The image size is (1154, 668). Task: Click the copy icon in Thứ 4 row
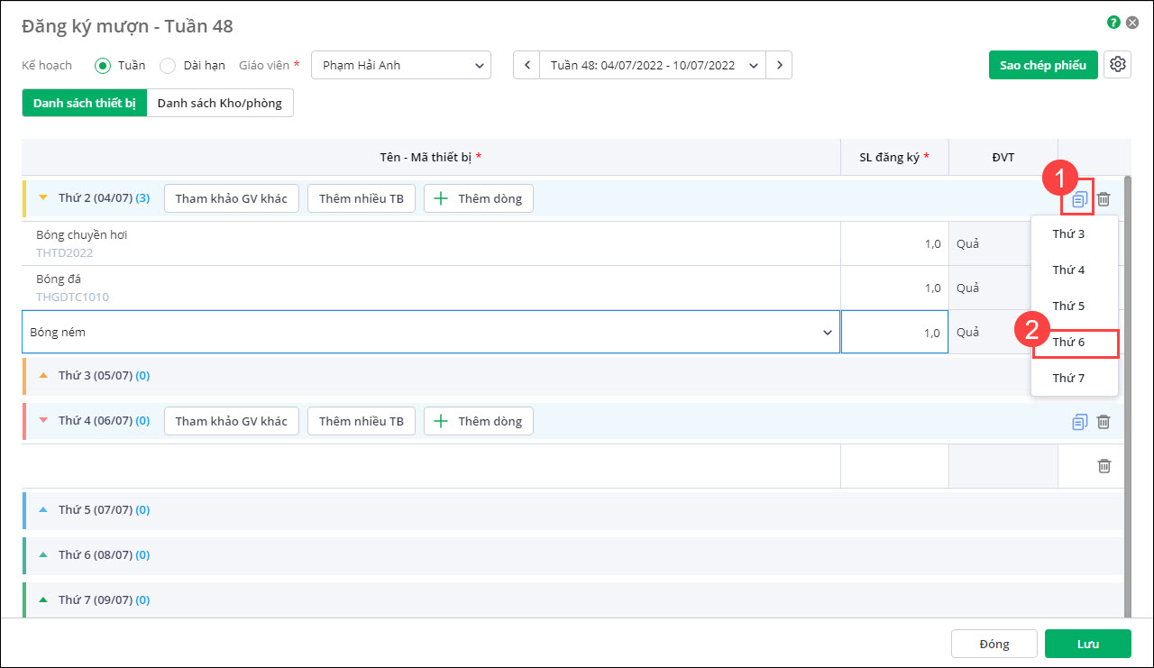tap(1080, 422)
